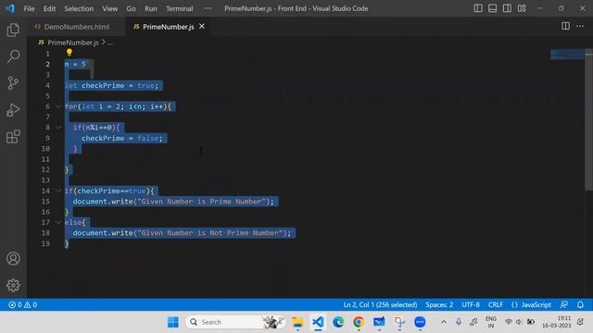Open the Source Control view
The image size is (593, 333).
click(13, 83)
